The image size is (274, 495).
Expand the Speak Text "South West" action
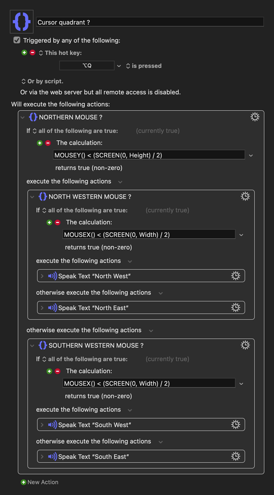(42, 425)
